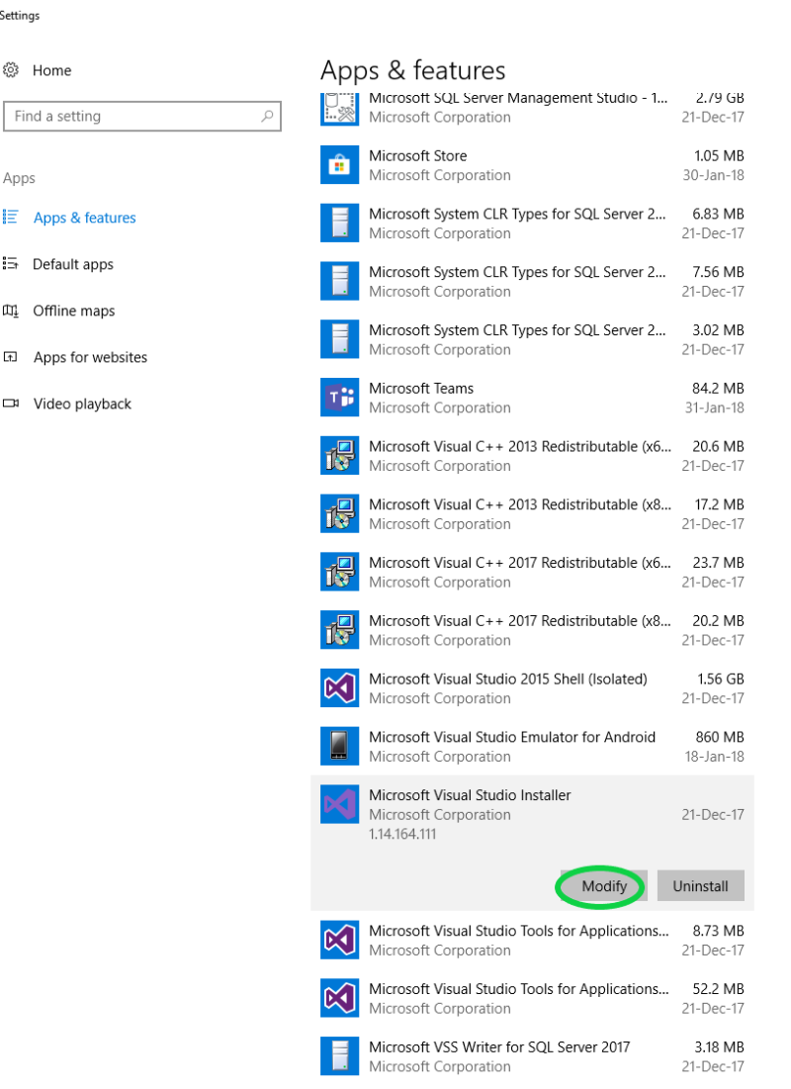Click VSS Writer for SQL Server icon
The width and height of the screenshot is (791, 1089).
pos(339,1055)
